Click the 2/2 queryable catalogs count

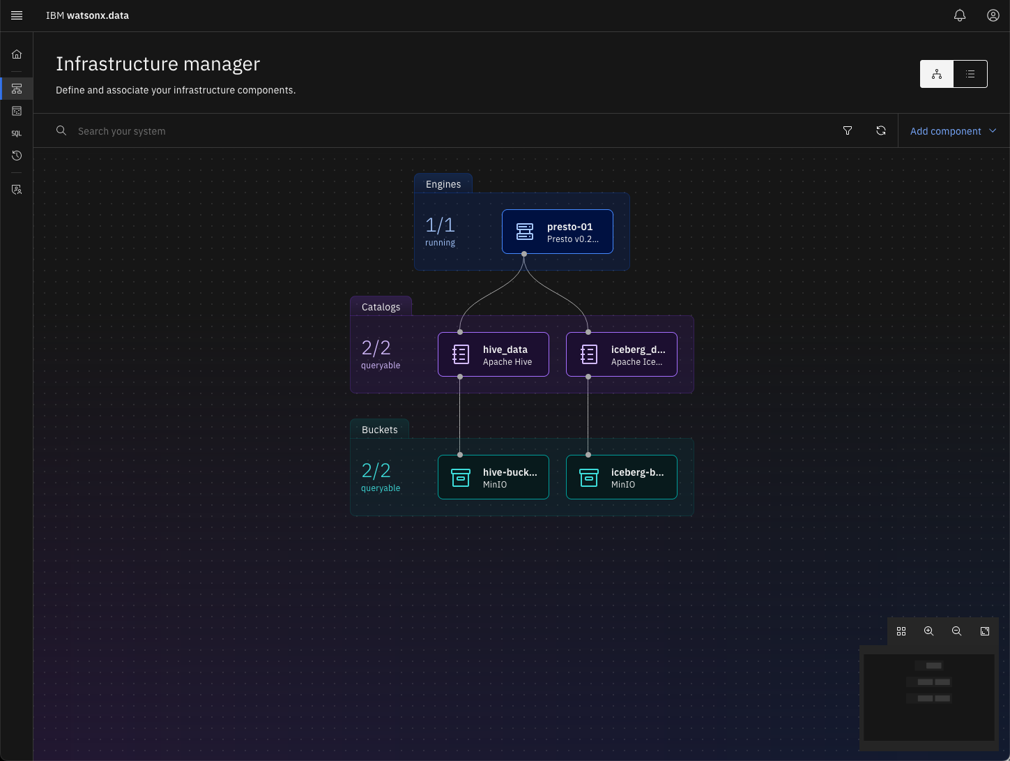tap(381, 354)
